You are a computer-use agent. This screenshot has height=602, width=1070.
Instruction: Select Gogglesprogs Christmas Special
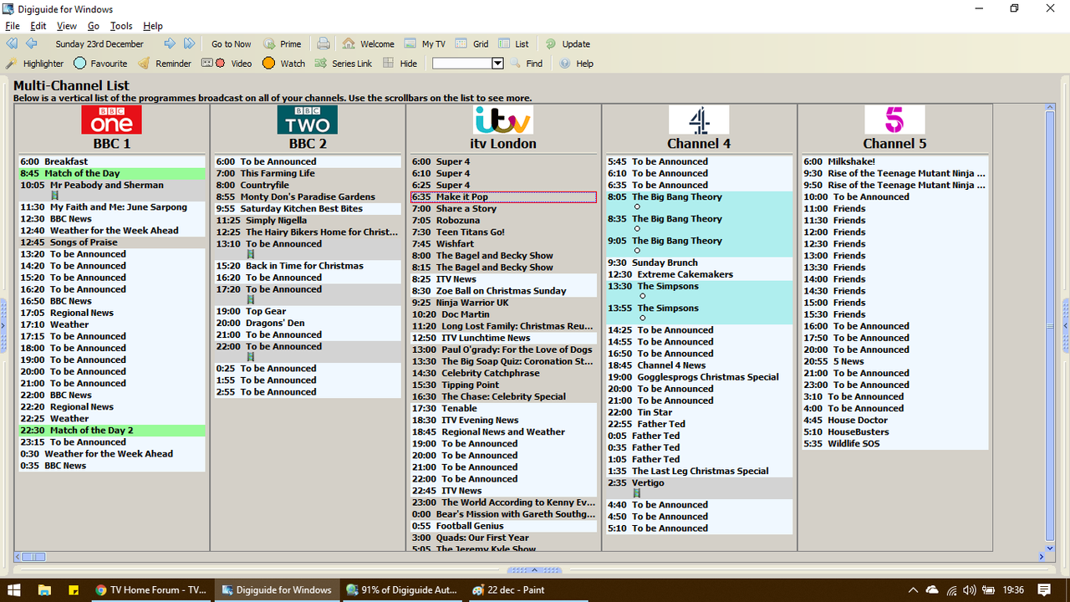coord(700,377)
